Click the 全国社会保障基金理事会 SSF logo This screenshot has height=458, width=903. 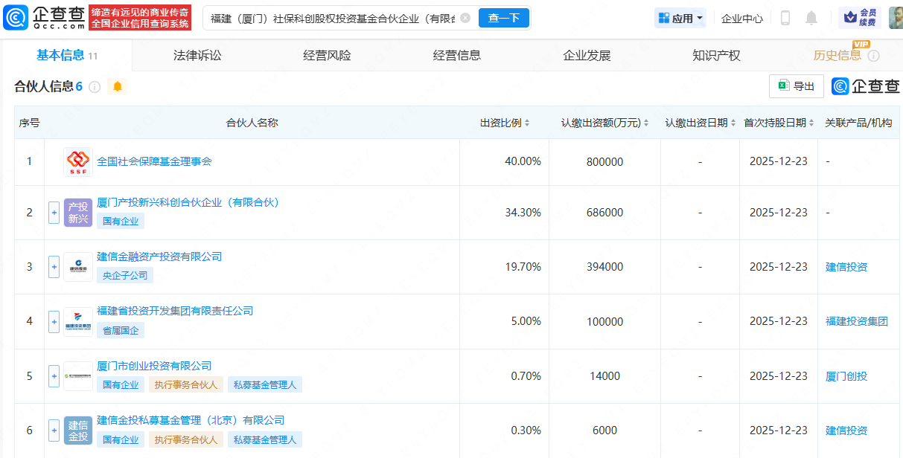[77, 161]
